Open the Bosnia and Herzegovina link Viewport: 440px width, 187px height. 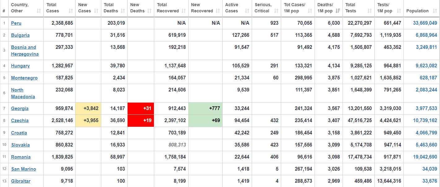(x=24, y=47)
